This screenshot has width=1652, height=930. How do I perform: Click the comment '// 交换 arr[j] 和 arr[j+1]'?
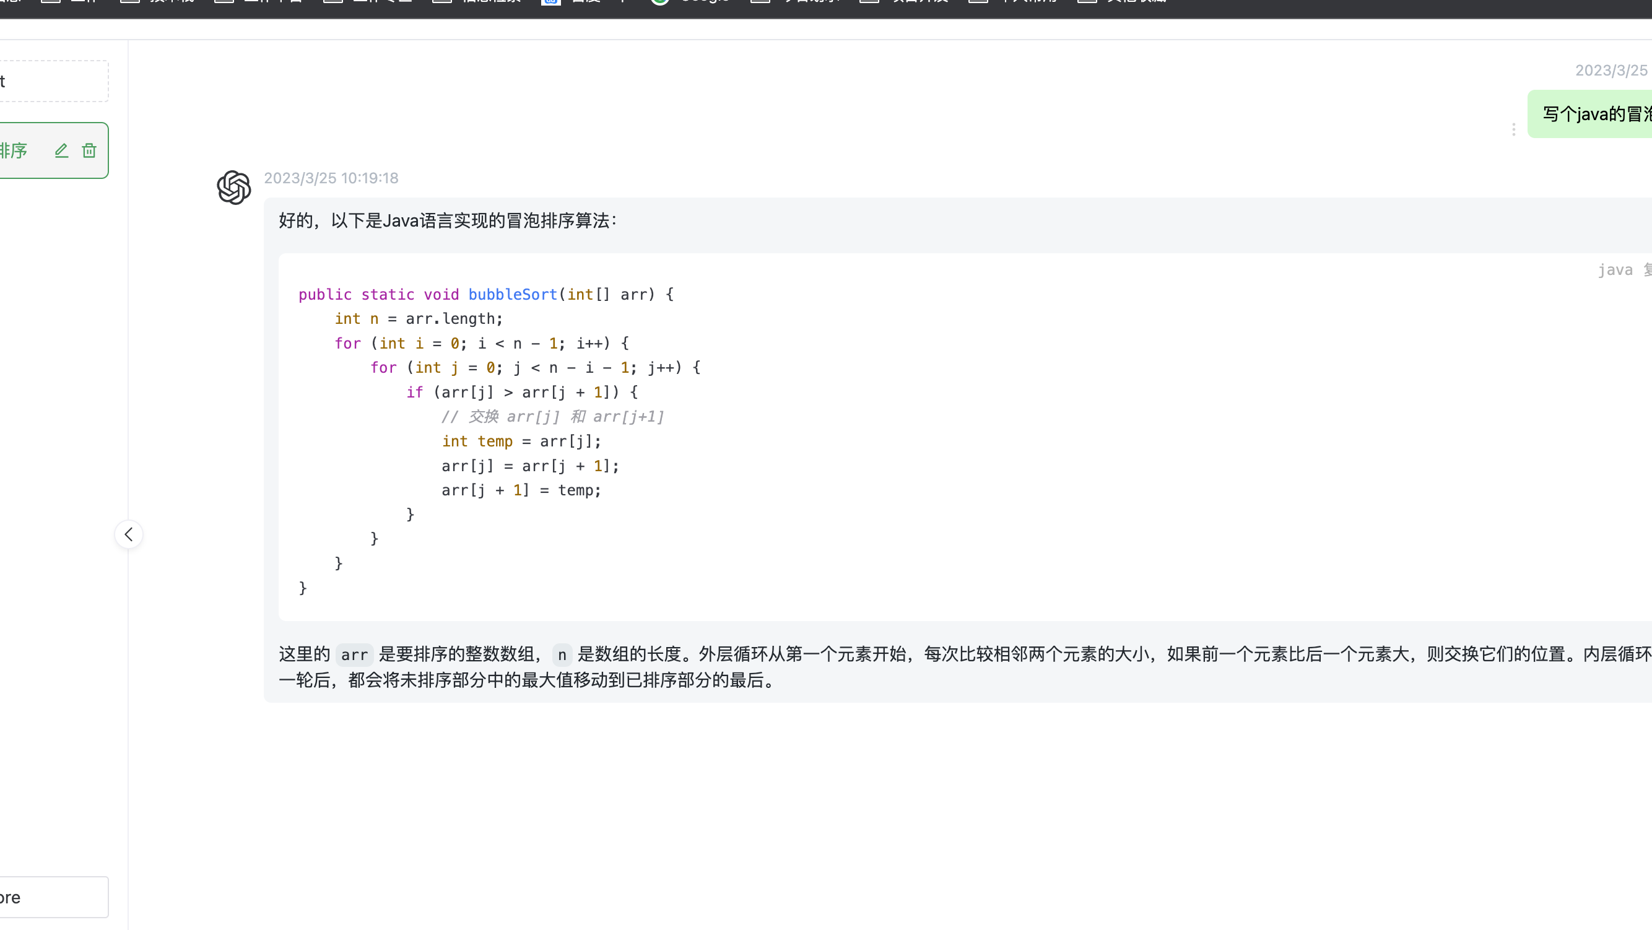click(x=553, y=417)
